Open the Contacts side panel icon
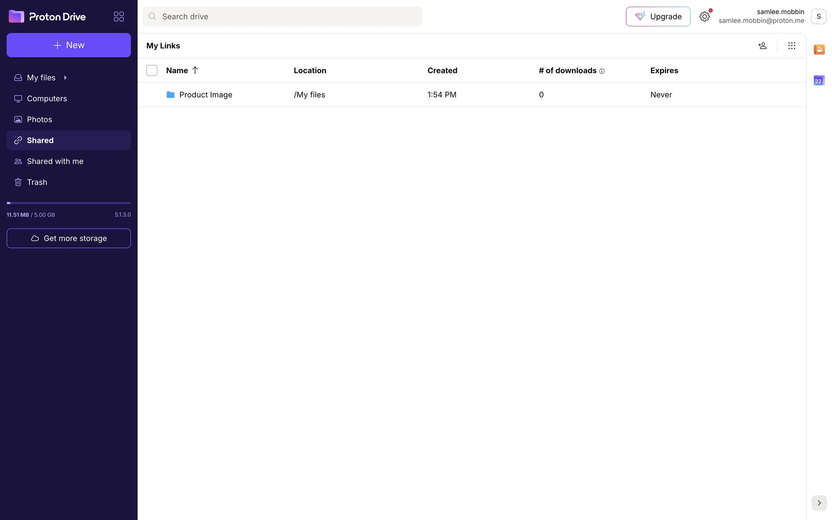 [819, 49]
